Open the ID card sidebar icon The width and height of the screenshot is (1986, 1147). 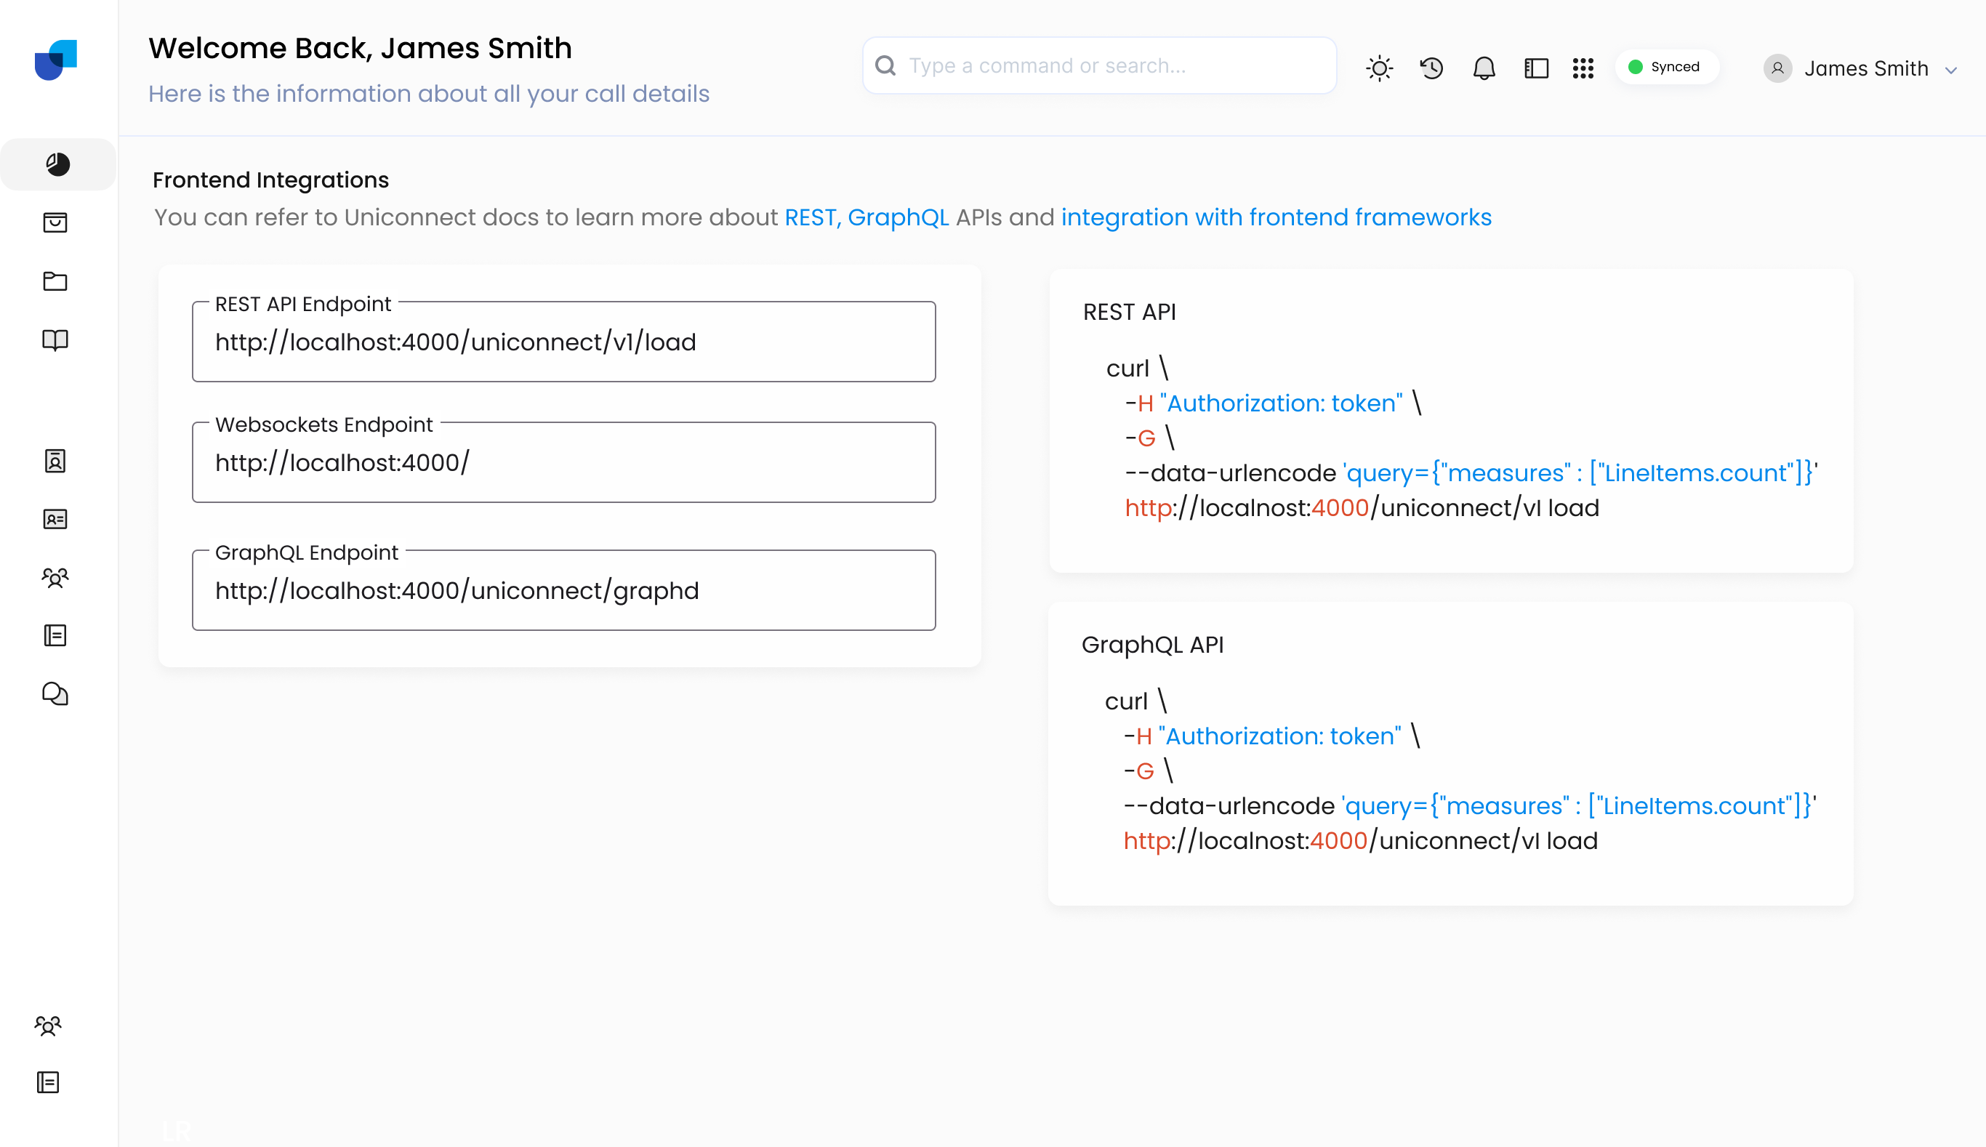coord(55,519)
